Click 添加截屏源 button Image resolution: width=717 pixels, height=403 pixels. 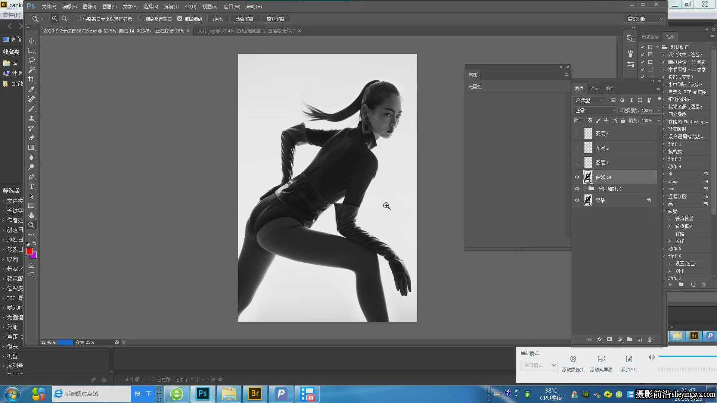click(x=601, y=363)
